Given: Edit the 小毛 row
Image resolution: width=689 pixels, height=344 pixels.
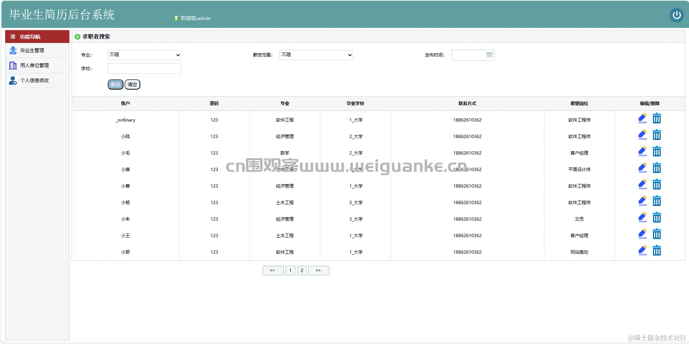Looking at the screenshot, I should click(x=643, y=152).
